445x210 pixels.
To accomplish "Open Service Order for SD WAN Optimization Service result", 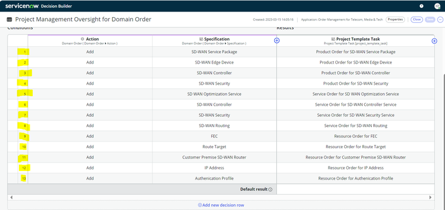I will pos(356,94).
